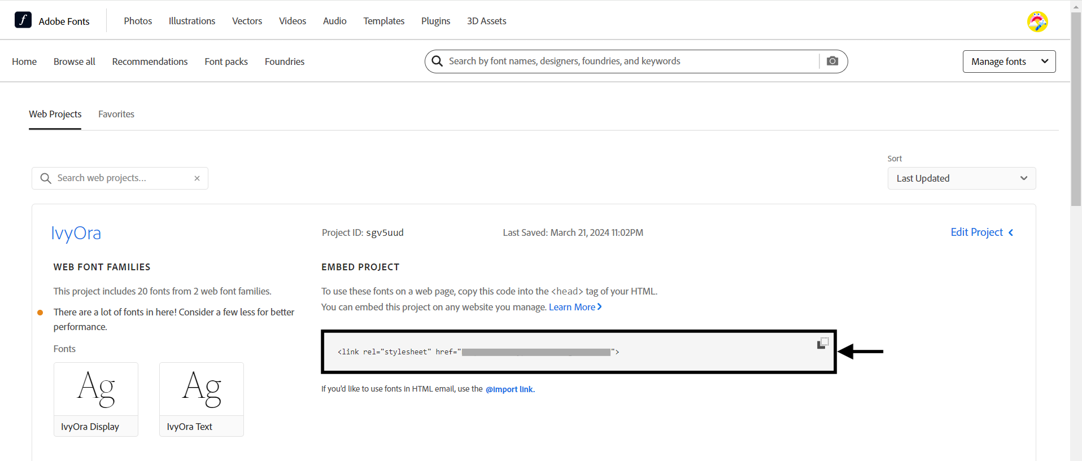The image size is (1082, 461).
Task: Click the Adobe Fonts logo icon
Action: click(x=23, y=20)
